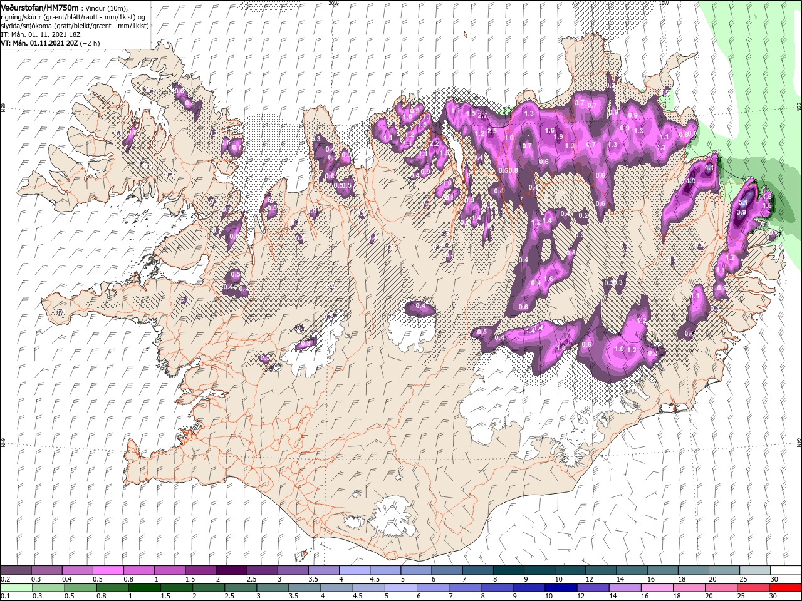Click the 'Veðurstofan/HM750m' map title
Image resolution: width=802 pixels, height=601 pixels.
[x=39, y=7]
